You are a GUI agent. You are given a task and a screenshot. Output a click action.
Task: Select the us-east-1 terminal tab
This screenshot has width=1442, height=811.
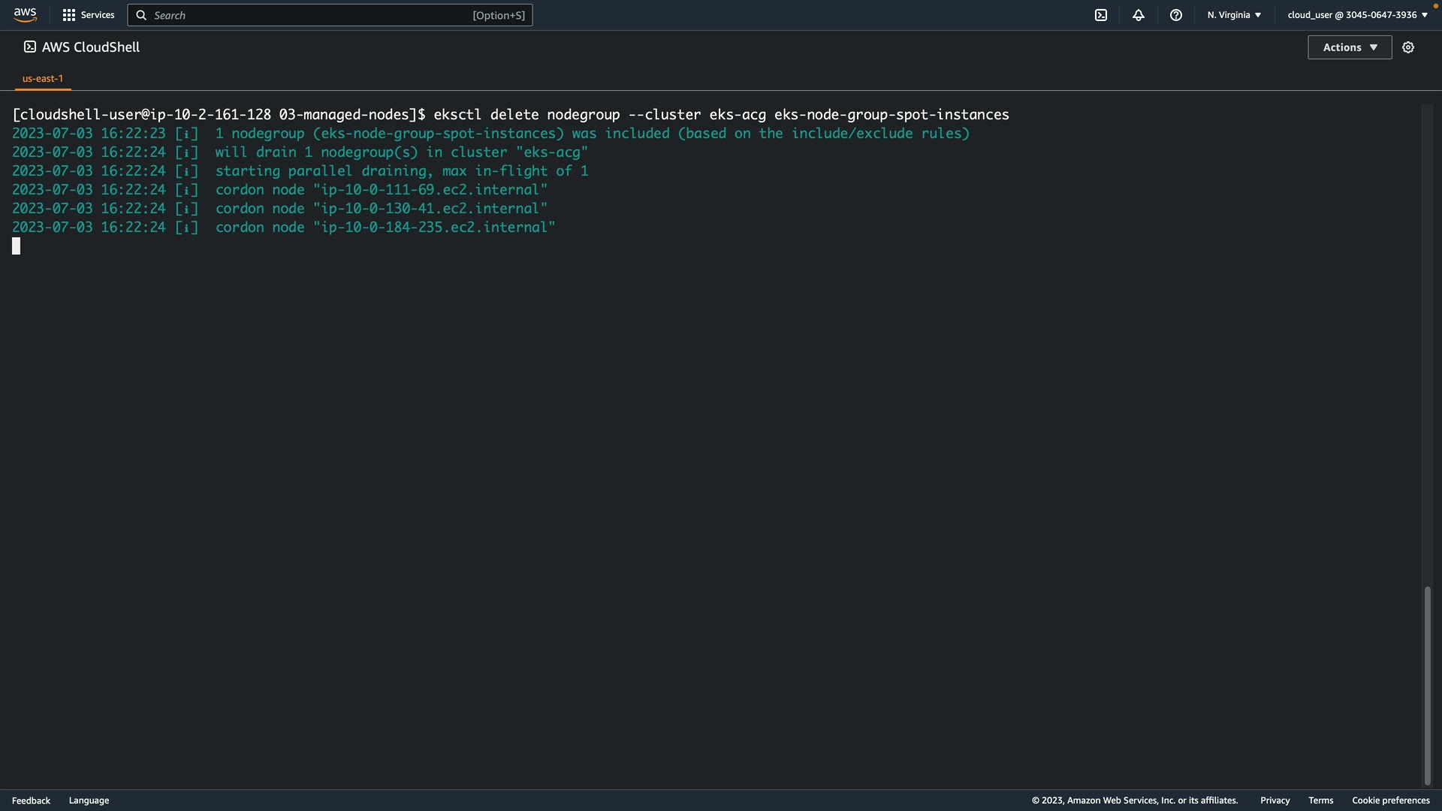[43, 78]
